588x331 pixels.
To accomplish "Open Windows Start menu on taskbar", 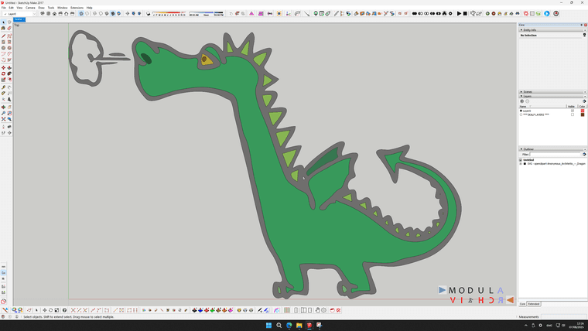I will point(269,326).
